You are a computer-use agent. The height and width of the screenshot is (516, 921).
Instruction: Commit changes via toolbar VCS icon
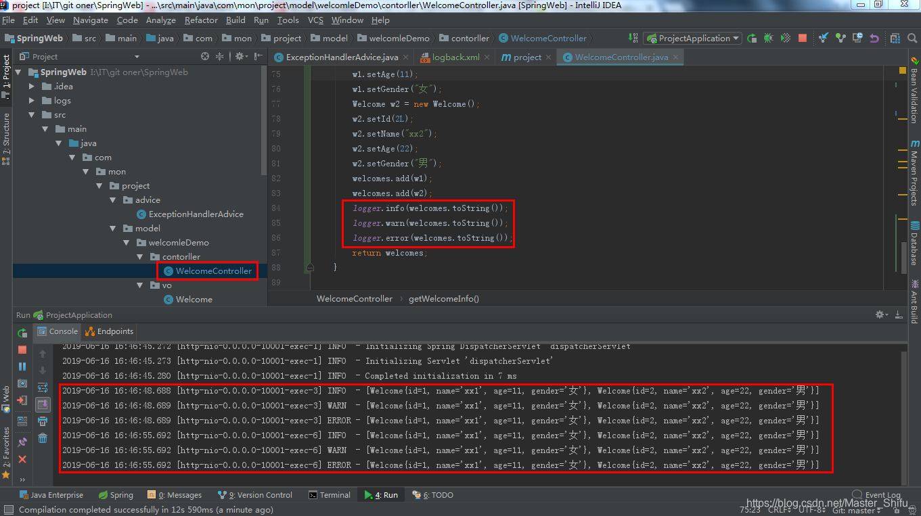click(x=840, y=38)
